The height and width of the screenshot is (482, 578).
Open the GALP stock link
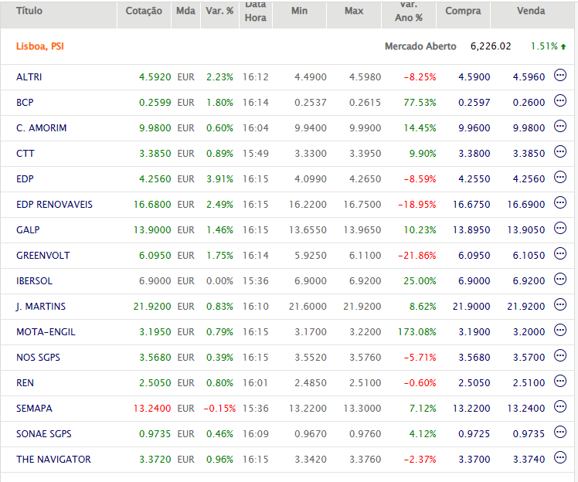point(28,229)
